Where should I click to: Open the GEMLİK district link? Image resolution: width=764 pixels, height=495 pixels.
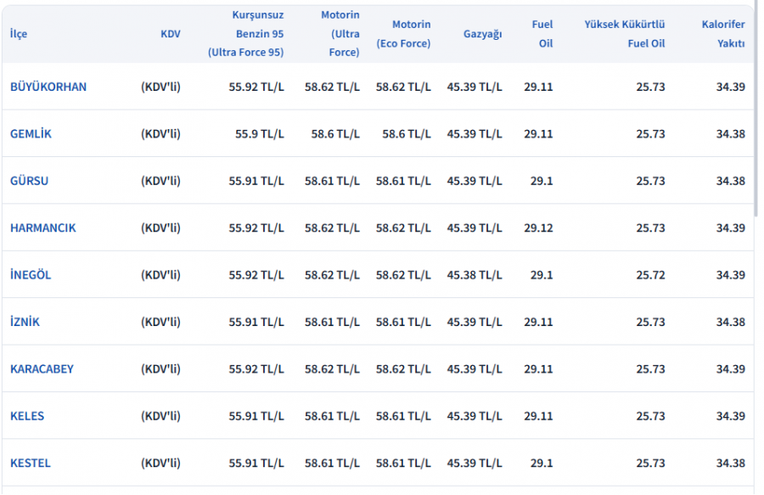pyautogui.click(x=31, y=133)
